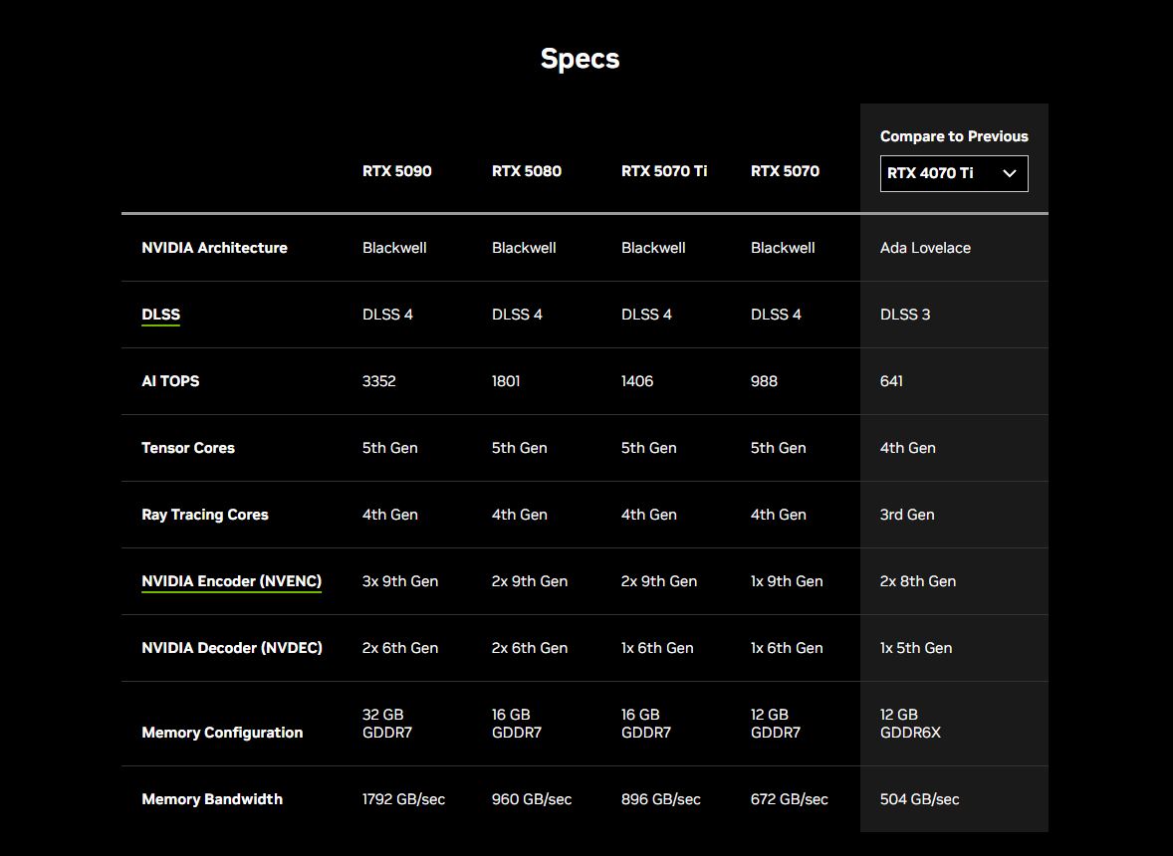Click the 3352 AI TOPS value
This screenshot has width=1173, height=856.
[378, 381]
